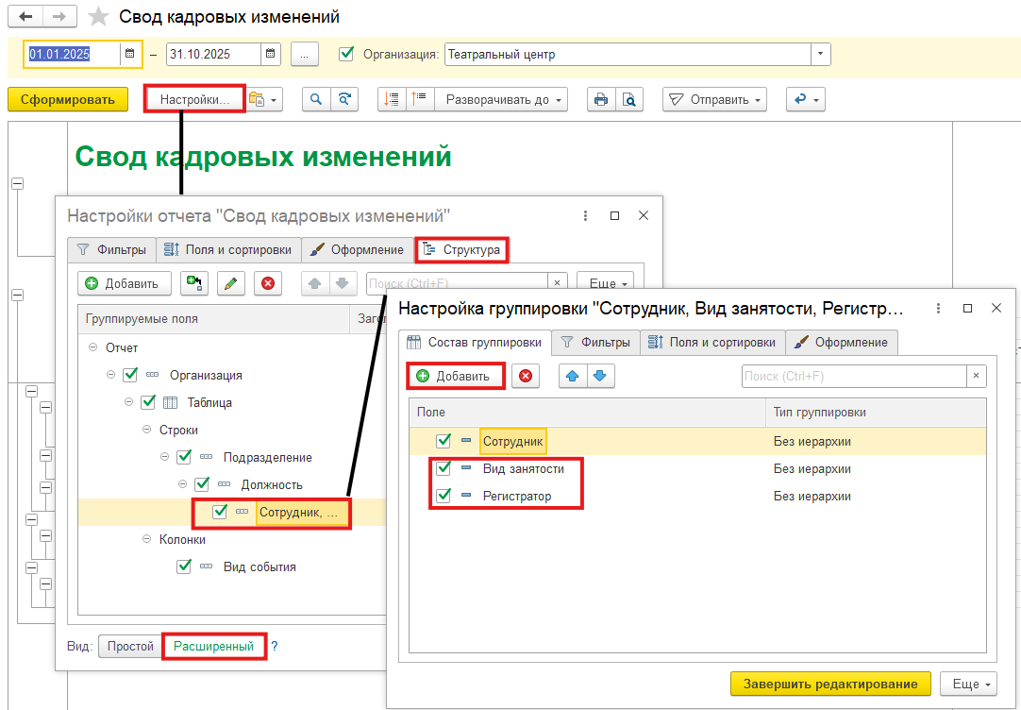The image size is (1021, 710).
Task: Open the Организация dropdown list
Action: tap(820, 54)
